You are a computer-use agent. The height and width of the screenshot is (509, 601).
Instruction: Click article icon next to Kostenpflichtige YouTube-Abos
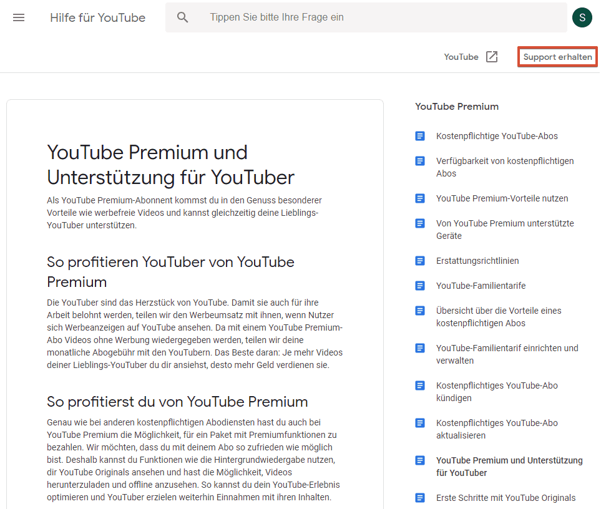click(420, 136)
